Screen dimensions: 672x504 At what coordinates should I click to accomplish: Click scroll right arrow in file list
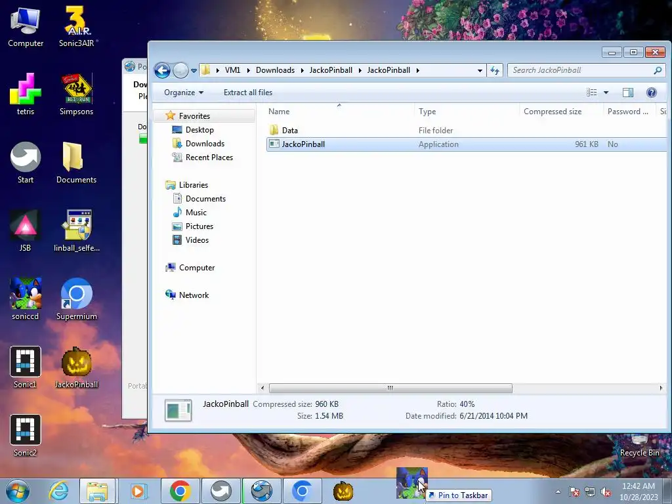click(x=661, y=388)
